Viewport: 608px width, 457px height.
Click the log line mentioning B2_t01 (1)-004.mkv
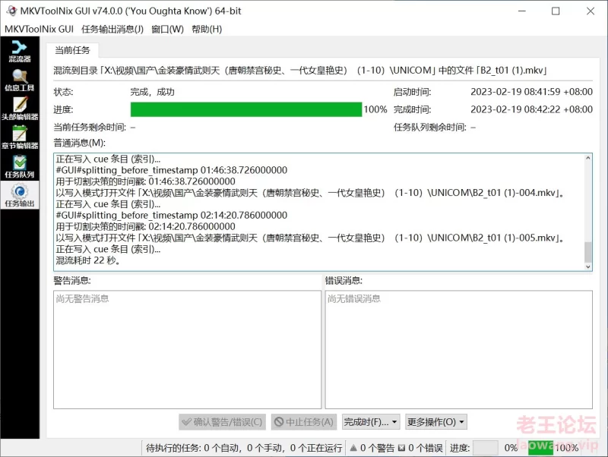(310, 193)
